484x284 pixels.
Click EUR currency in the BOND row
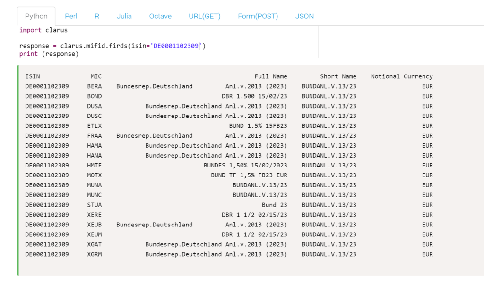[x=427, y=96]
